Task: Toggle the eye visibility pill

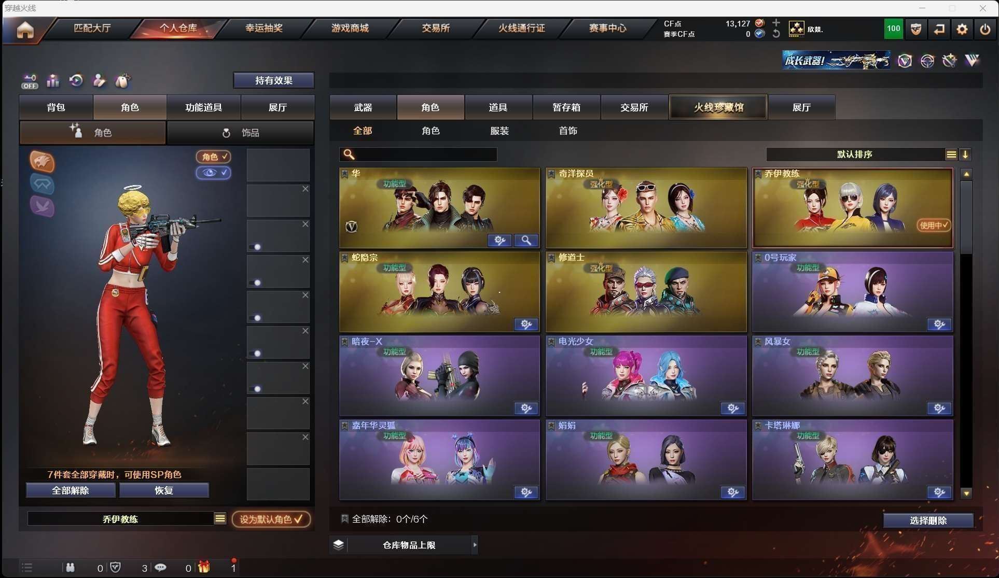Action: [x=213, y=173]
